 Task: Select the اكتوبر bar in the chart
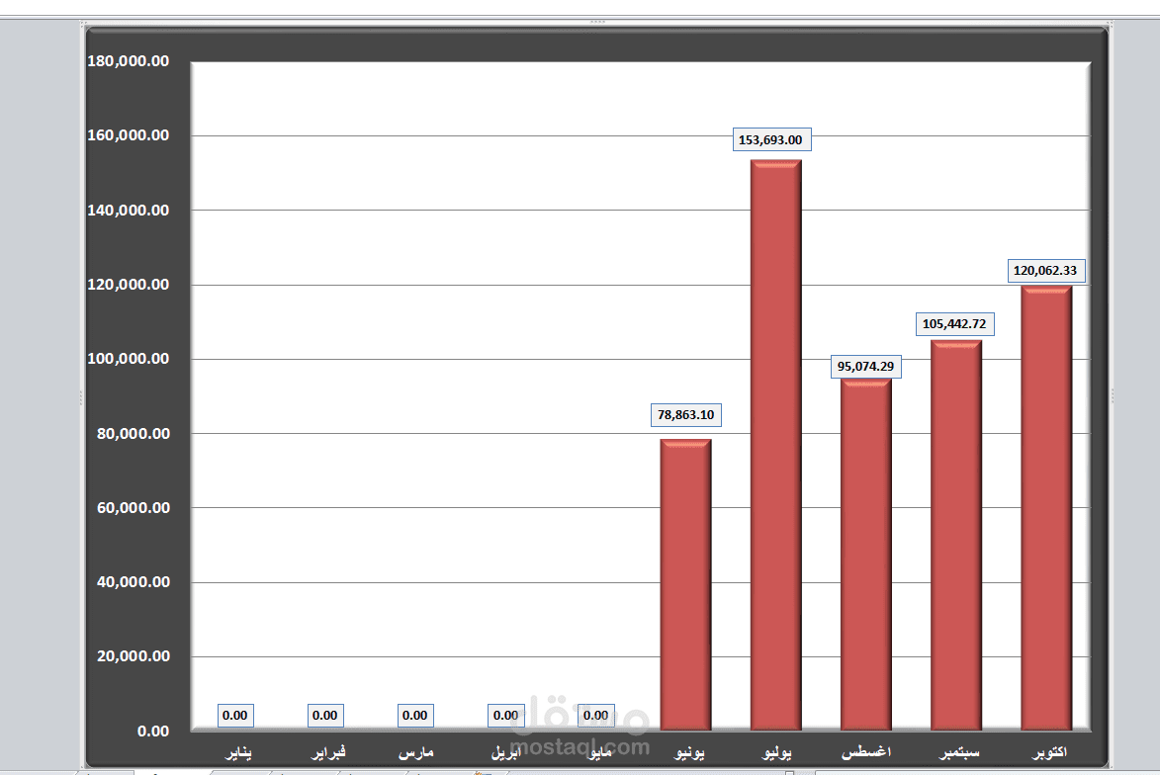(x=1047, y=508)
